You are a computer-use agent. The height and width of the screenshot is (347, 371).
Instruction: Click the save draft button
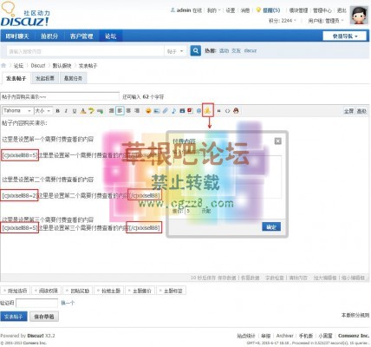44,317
